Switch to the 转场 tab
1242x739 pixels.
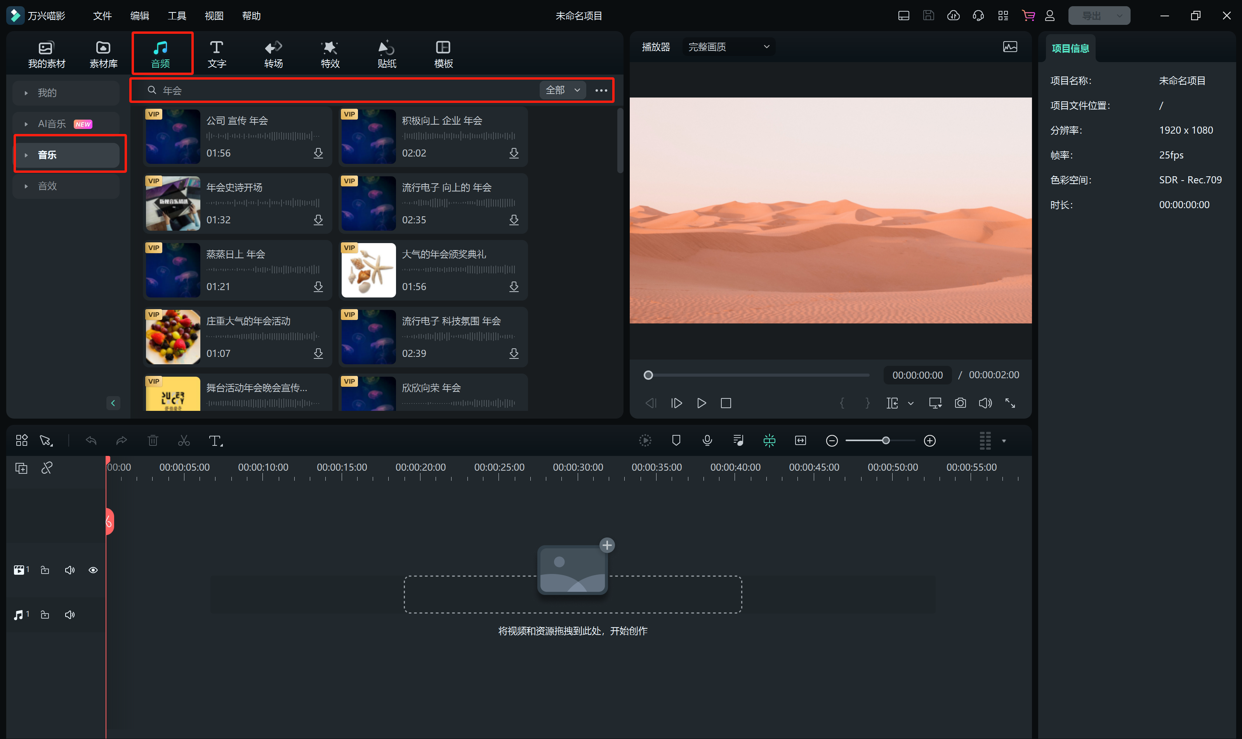273,54
